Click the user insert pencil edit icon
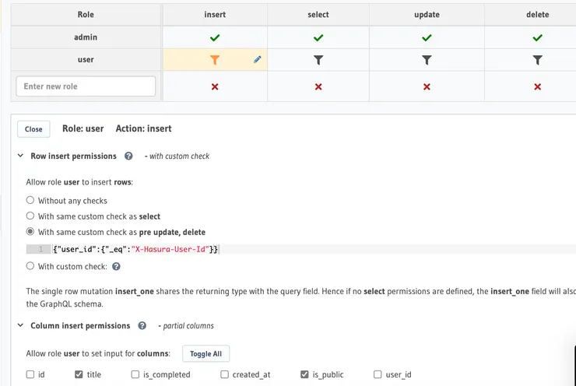This screenshot has width=576, height=386. point(258,60)
